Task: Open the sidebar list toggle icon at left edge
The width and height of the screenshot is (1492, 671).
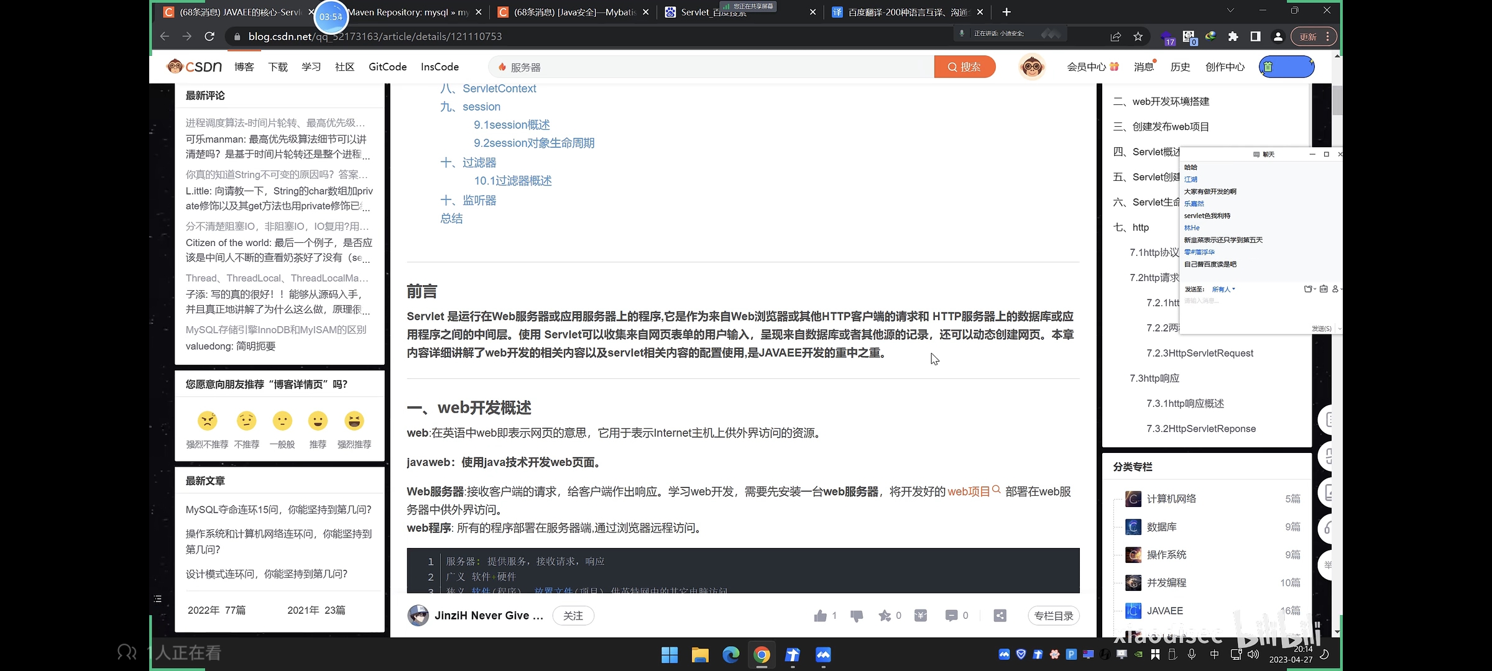Action: point(158,599)
